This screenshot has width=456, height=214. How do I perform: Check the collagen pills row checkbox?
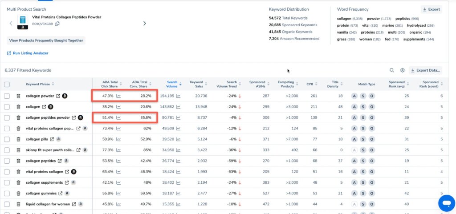click(x=7, y=139)
